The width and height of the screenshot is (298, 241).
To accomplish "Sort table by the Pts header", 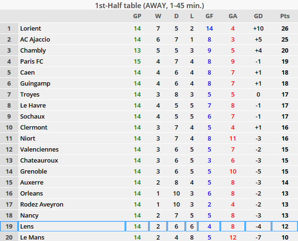I will click(285, 16).
